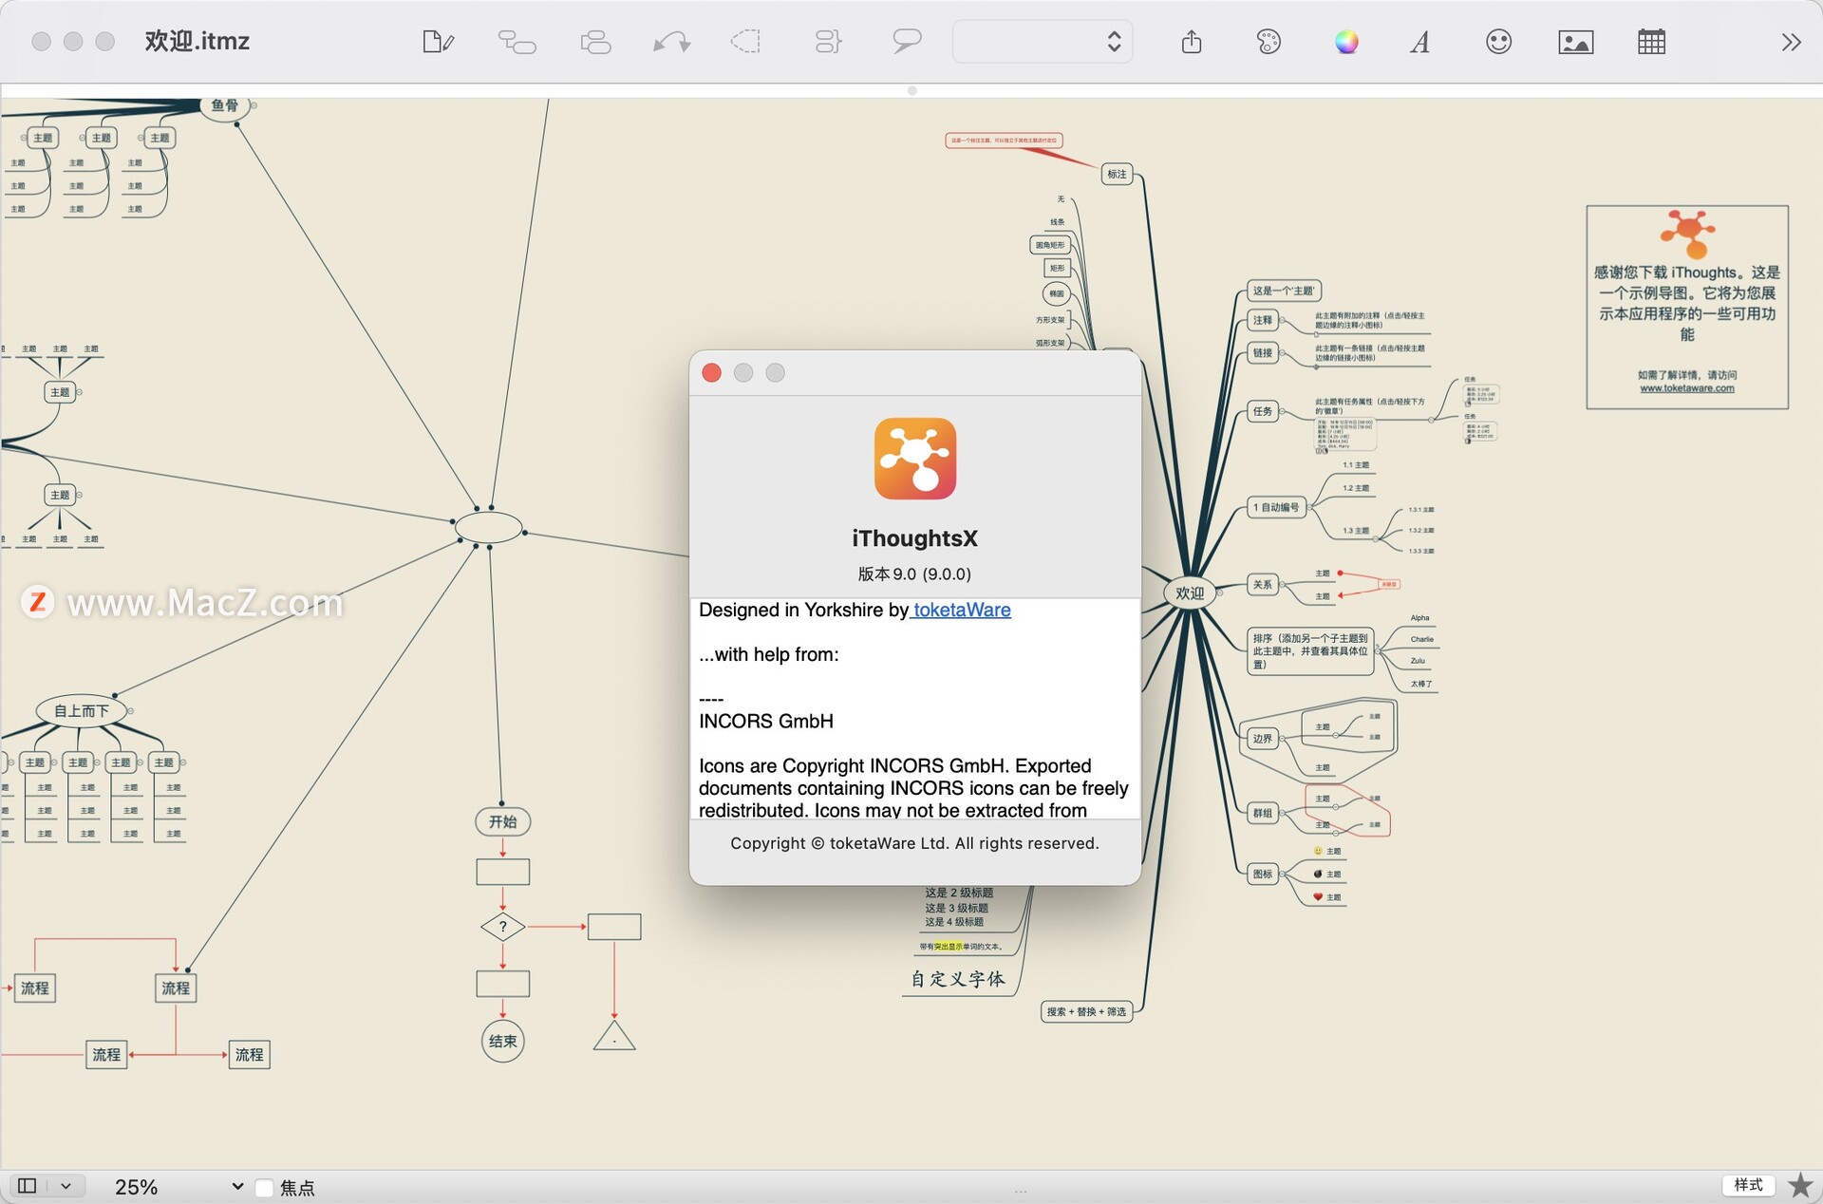
Task: Click the relationship arrow toolbar icon
Action: coord(671,42)
